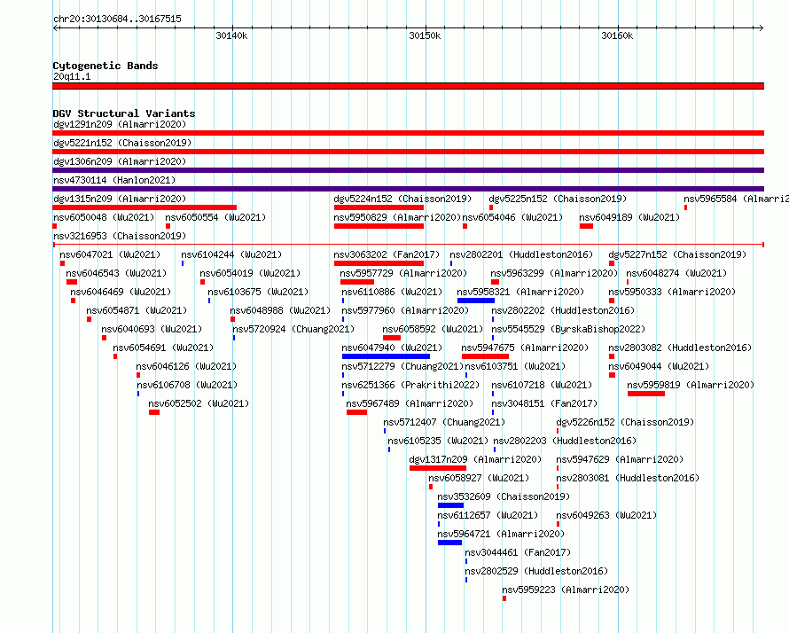This screenshot has width=789, height=633.
Task: Select nsv6054019 (Wu2021) label
Action: 250,273
